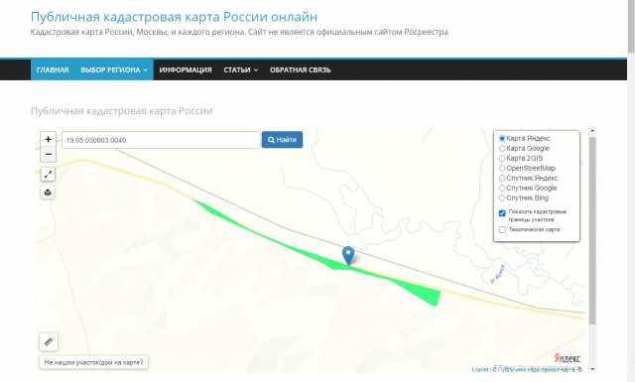Expand the ВЫБОР РЕГИОНА dropdown menu

pyautogui.click(x=114, y=70)
